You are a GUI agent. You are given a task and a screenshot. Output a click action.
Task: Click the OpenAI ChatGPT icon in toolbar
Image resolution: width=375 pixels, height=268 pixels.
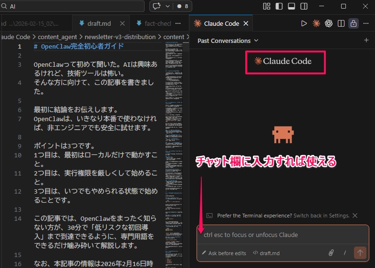point(329,23)
